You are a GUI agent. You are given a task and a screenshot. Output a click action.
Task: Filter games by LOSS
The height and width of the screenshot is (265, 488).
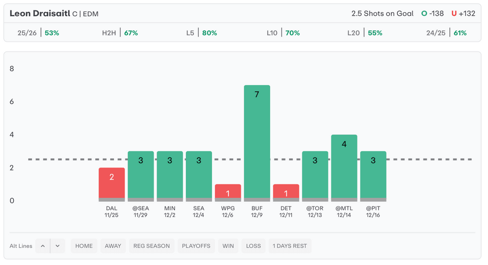(x=254, y=246)
